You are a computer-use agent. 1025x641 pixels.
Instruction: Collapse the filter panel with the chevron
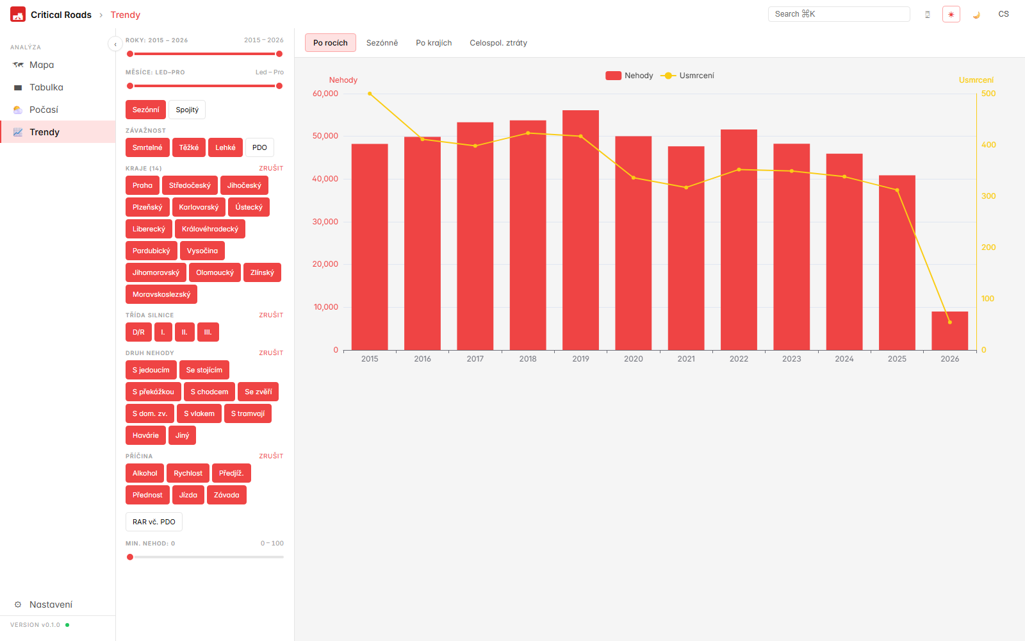(x=115, y=44)
